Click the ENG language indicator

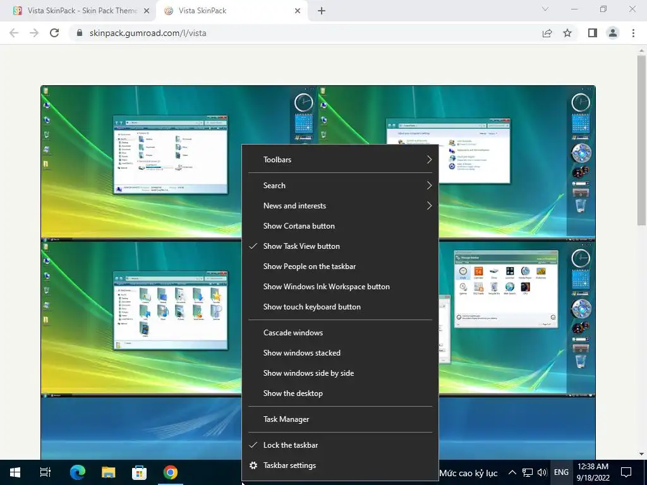coord(561,472)
